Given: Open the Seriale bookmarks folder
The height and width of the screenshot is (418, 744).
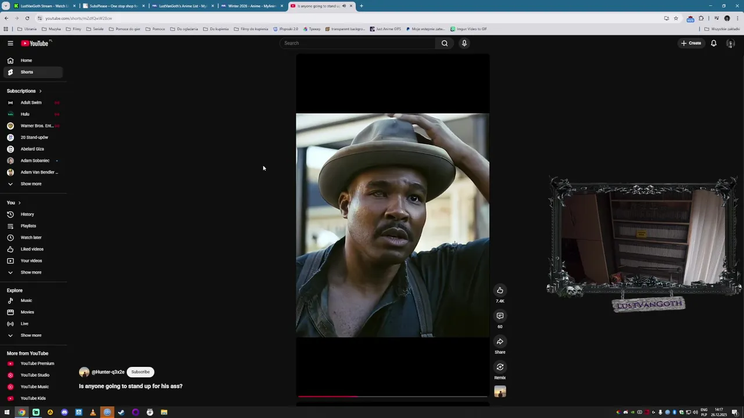Looking at the screenshot, I should [94, 29].
